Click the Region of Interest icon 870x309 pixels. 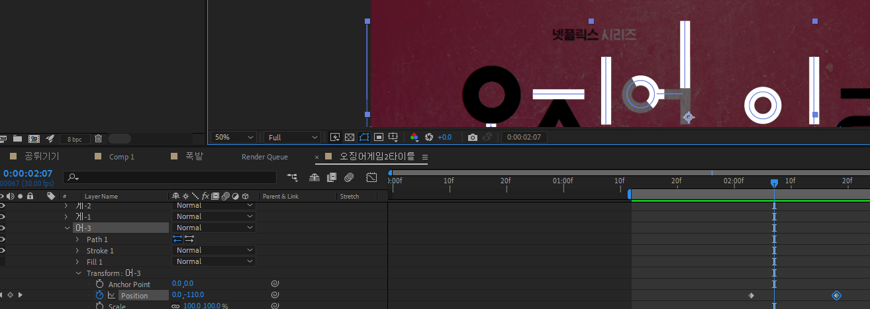tap(379, 137)
